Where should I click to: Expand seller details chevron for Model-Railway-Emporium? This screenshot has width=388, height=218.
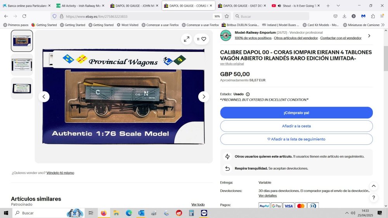[x=369, y=36]
